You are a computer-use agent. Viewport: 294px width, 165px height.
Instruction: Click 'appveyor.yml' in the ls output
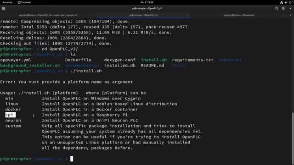(16, 60)
